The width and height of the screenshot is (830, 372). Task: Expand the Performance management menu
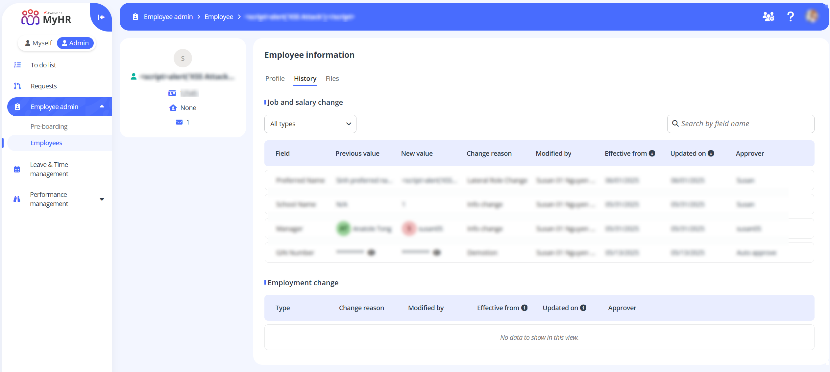[x=102, y=199]
